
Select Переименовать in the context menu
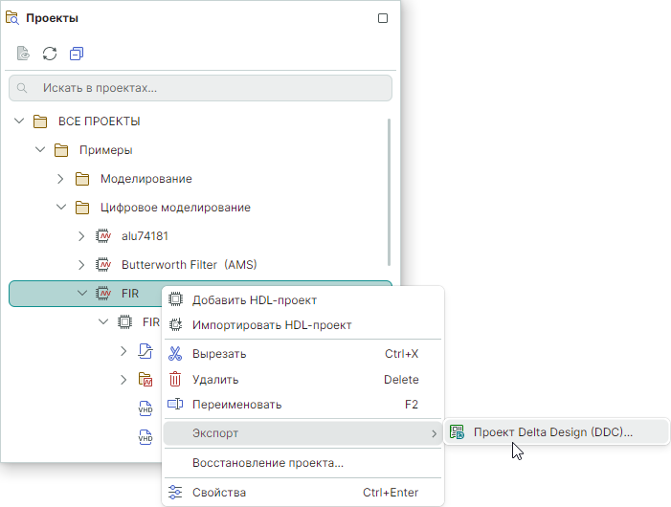(236, 405)
